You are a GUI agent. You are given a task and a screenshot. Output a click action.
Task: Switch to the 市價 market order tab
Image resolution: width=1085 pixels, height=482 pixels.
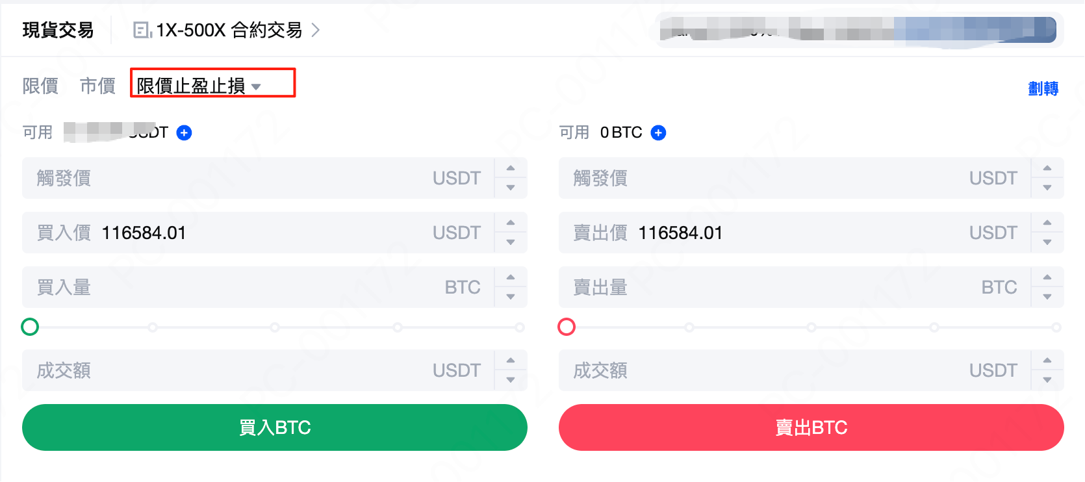tap(97, 86)
